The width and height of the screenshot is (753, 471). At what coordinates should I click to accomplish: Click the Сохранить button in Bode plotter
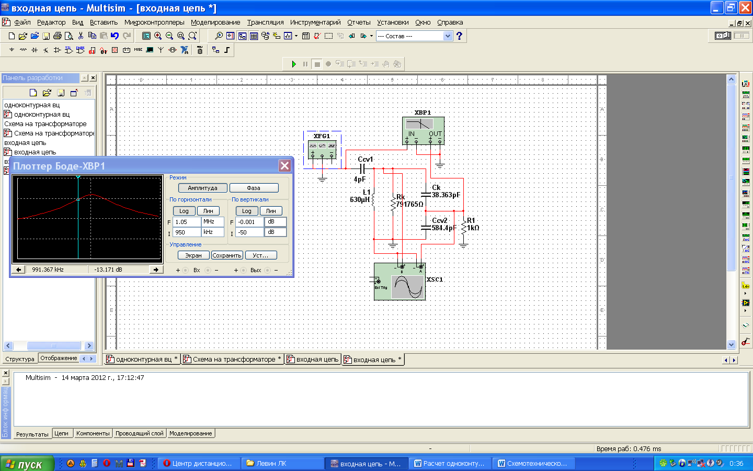coord(227,255)
